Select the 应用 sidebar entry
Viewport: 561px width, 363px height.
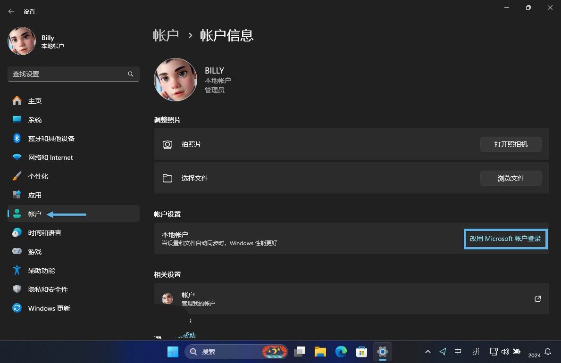pos(17,195)
